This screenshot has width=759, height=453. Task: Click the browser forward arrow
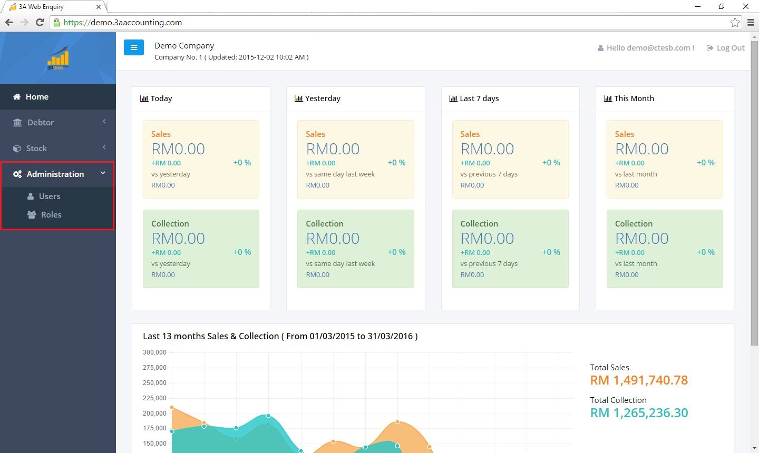(24, 22)
